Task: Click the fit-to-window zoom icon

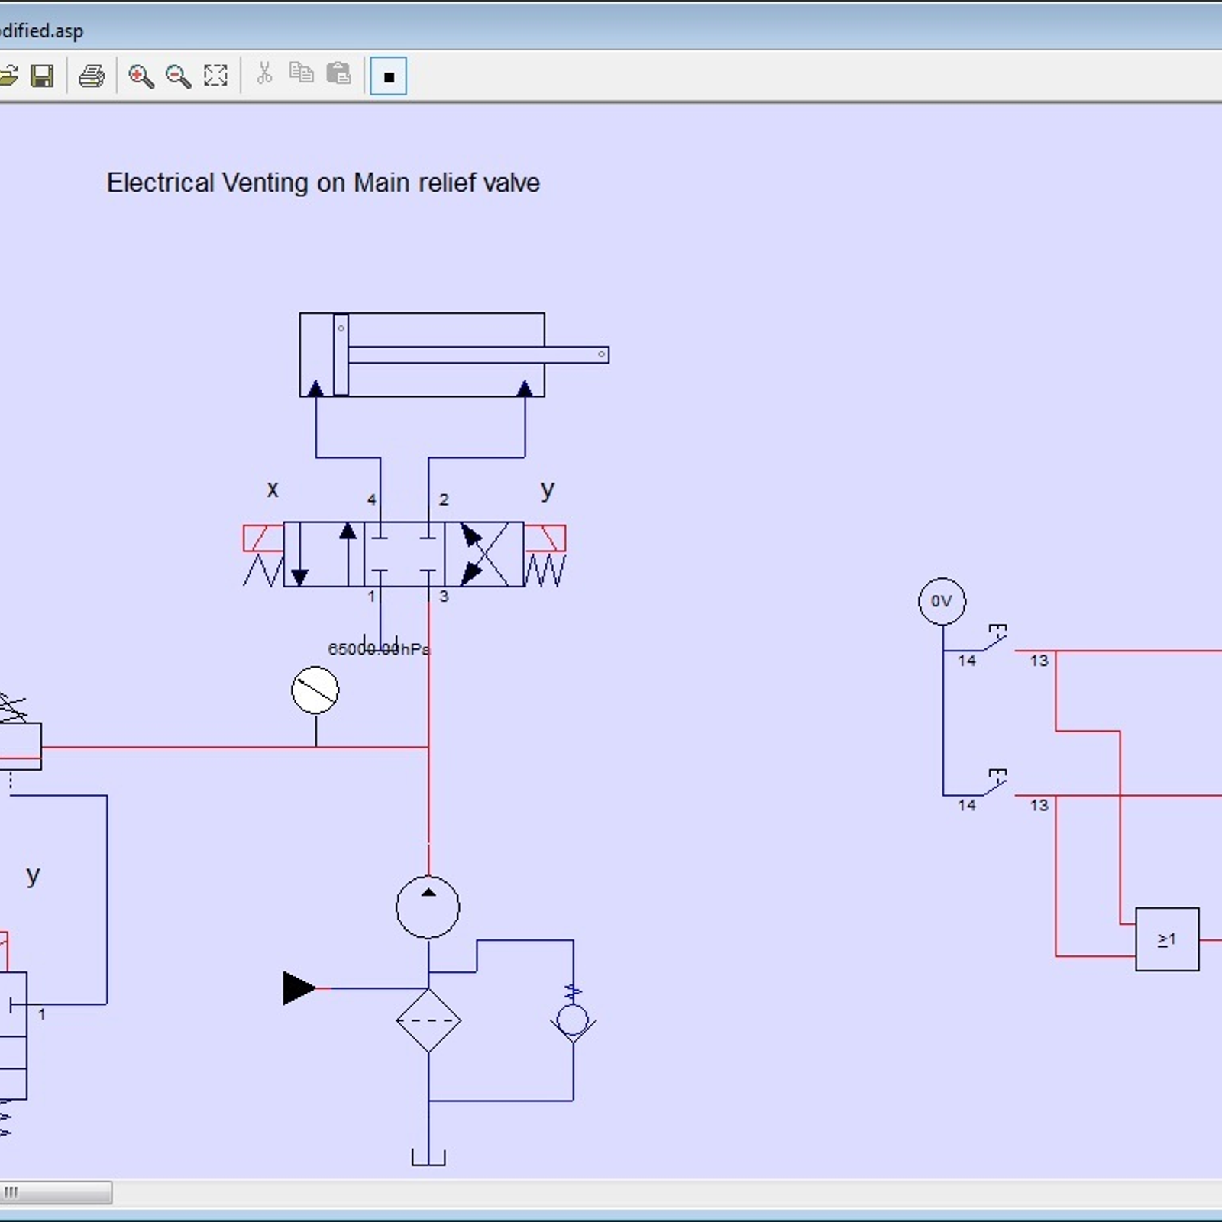Action: [x=215, y=76]
